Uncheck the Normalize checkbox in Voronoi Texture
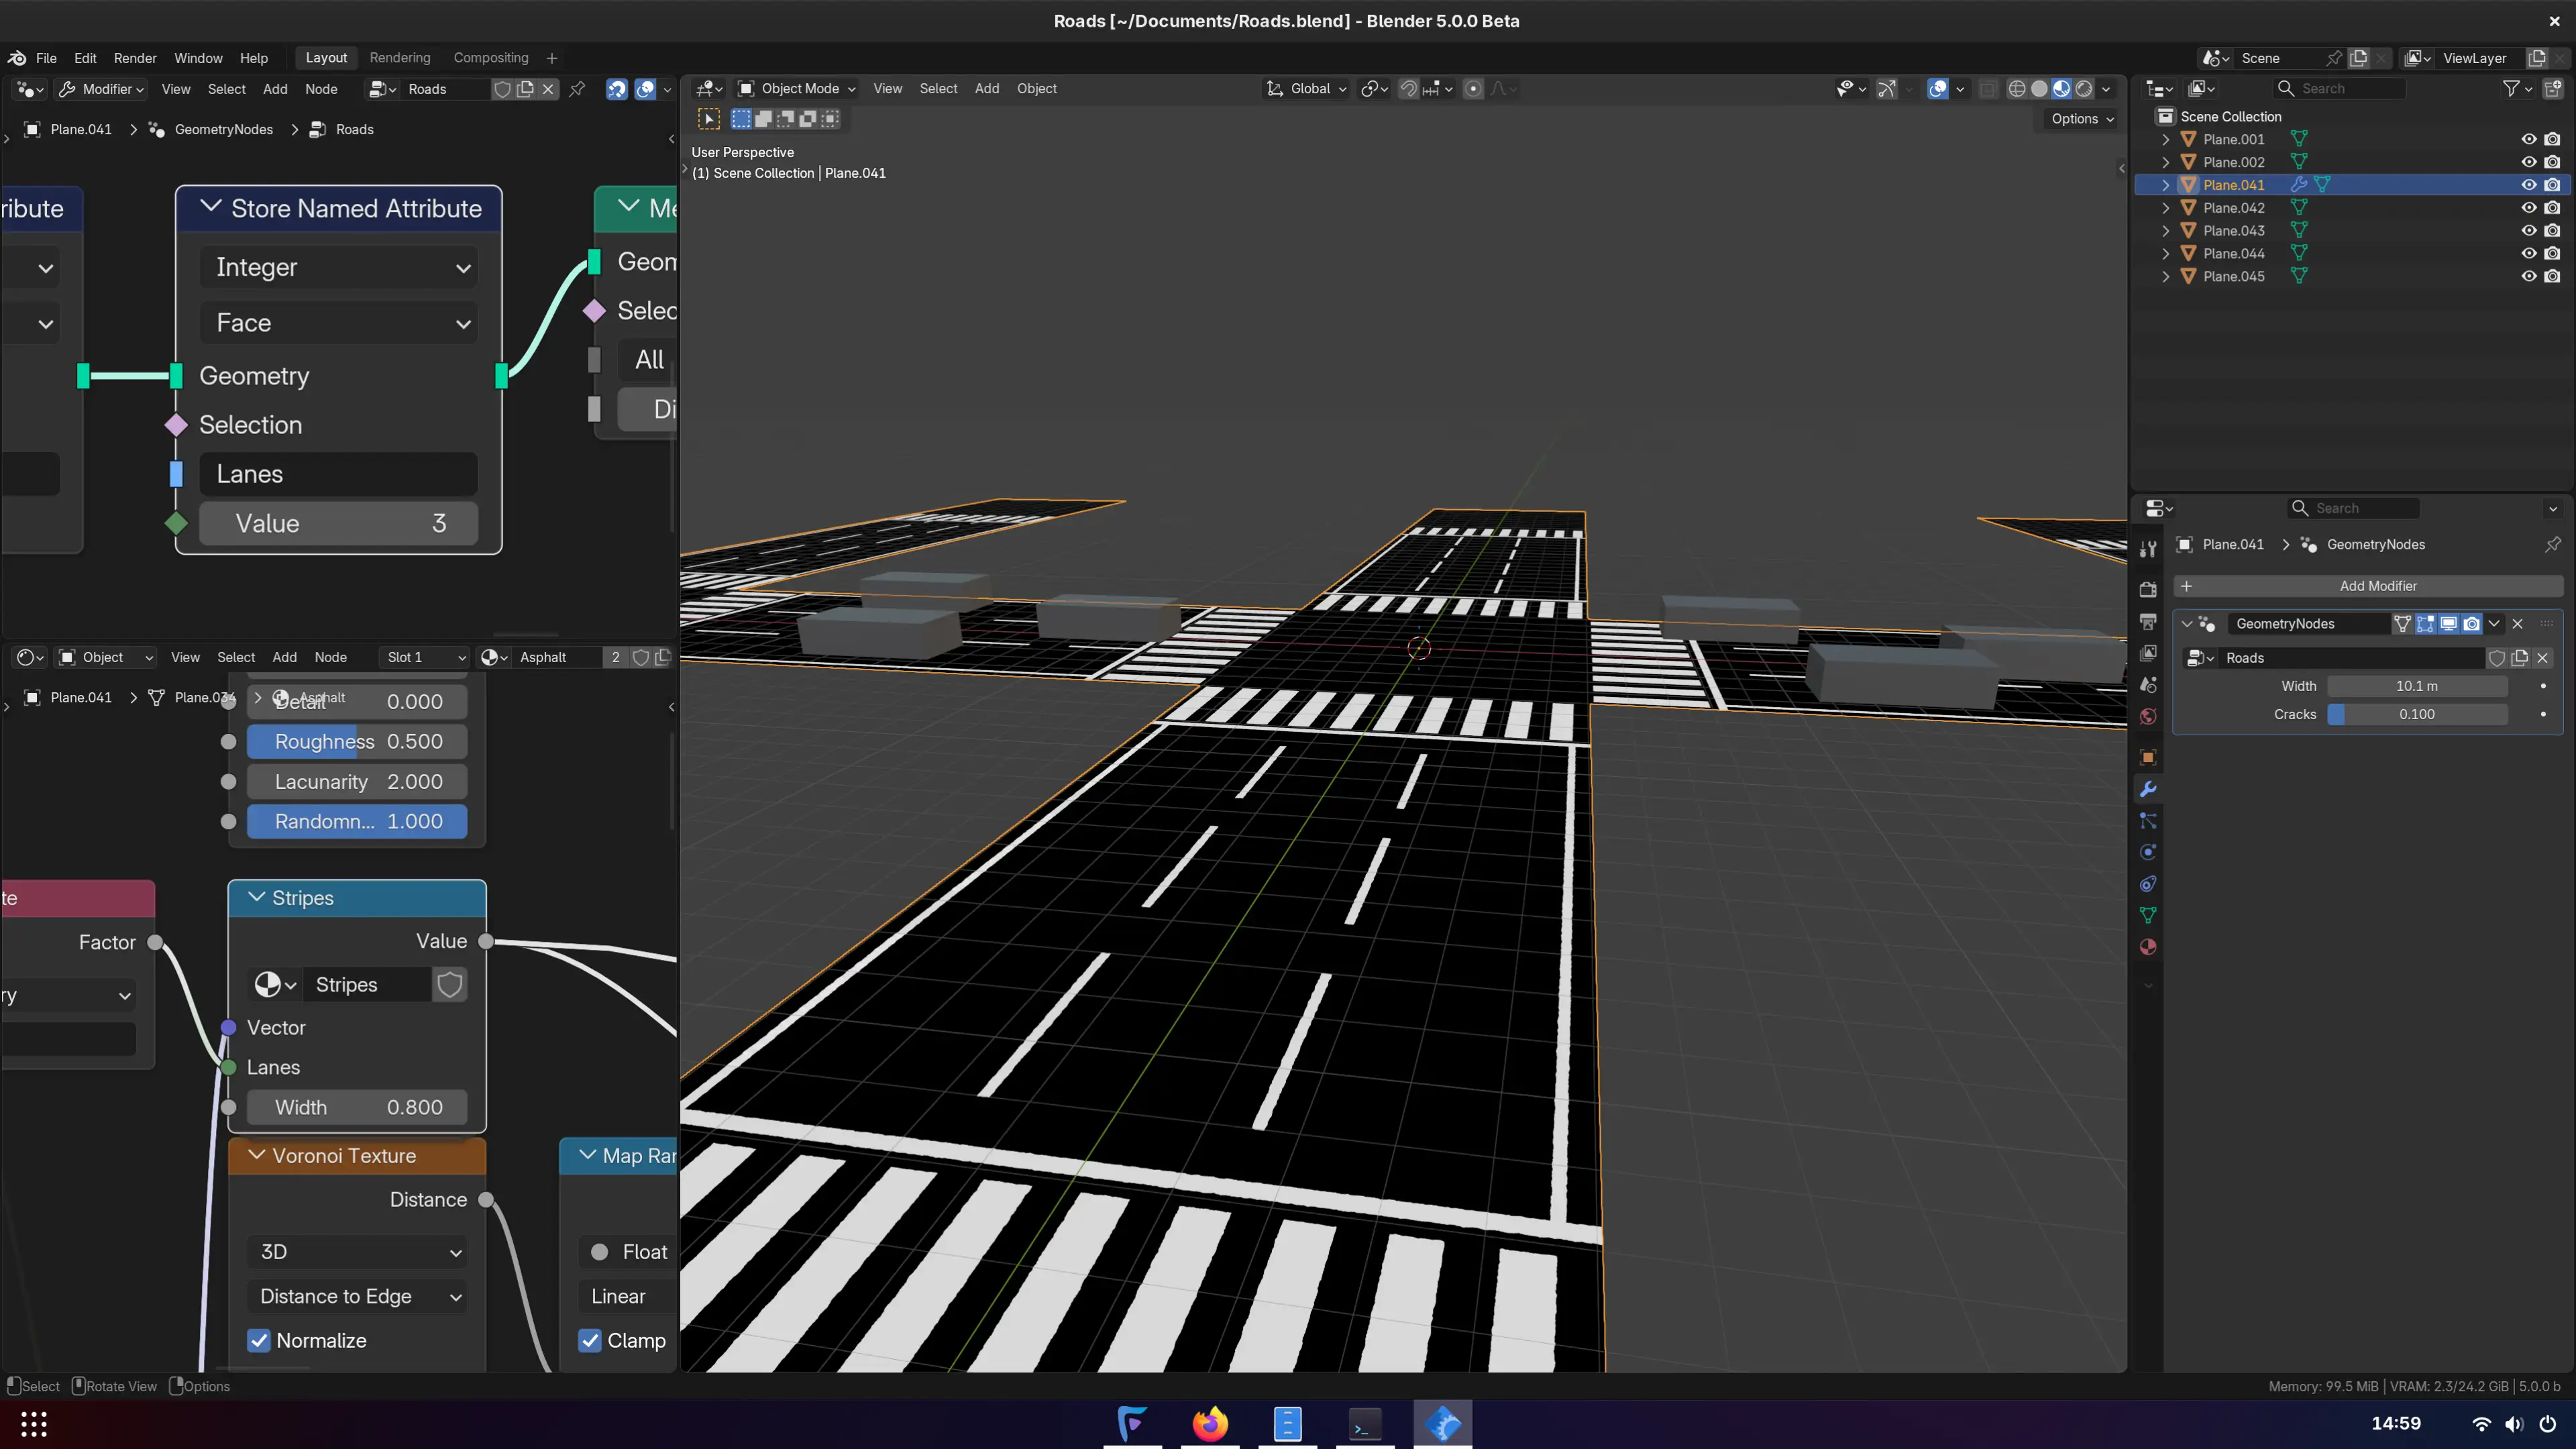 (259, 1340)
